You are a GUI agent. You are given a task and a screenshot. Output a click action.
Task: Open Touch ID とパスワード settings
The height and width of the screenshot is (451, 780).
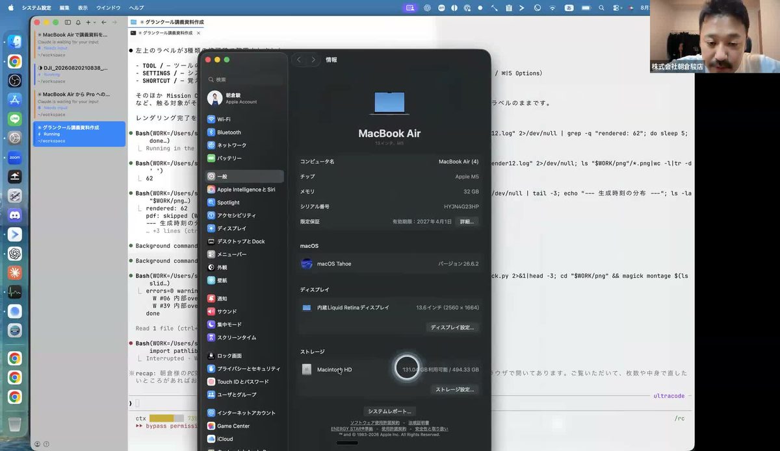pyautogui.click(x=244, y=382)
